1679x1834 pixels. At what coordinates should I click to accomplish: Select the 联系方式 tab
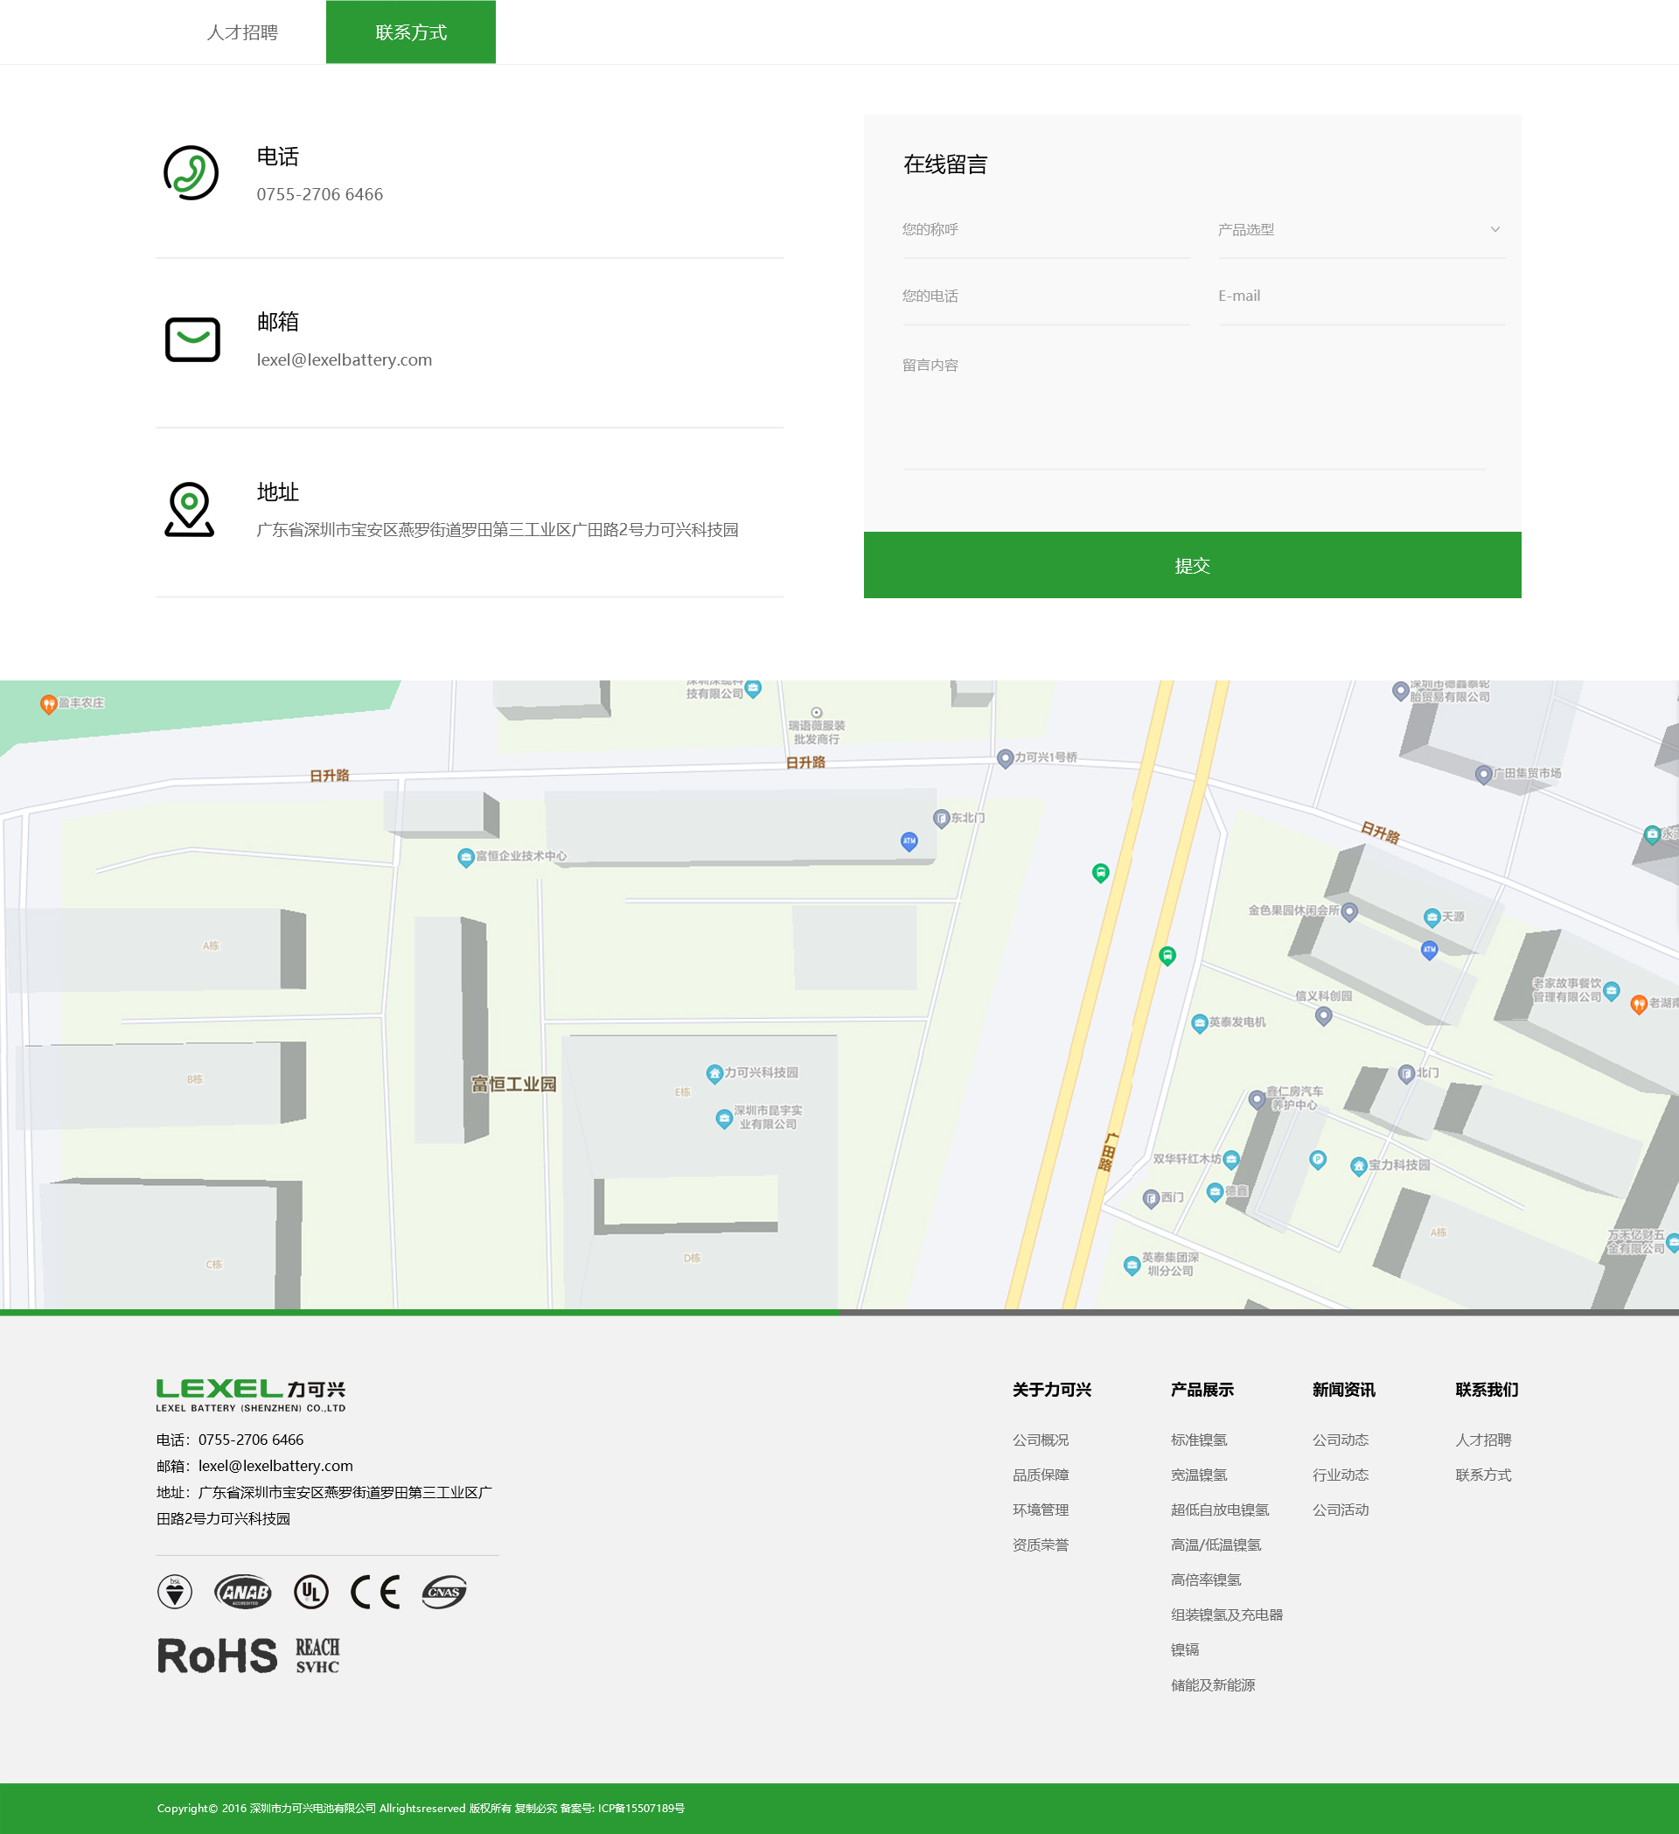pos(410,32)
